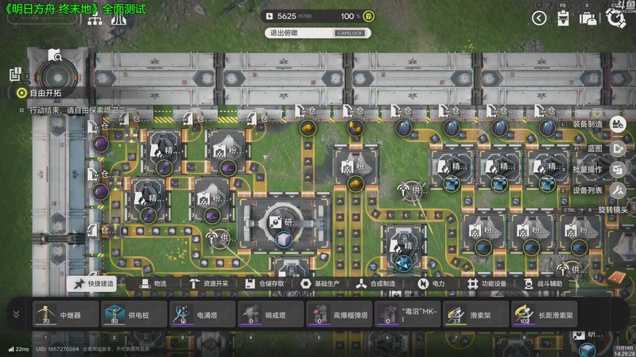Select the first 粉 crusher in lower right row
This screenshot has height=357, width=636.
tap(483, 232)
